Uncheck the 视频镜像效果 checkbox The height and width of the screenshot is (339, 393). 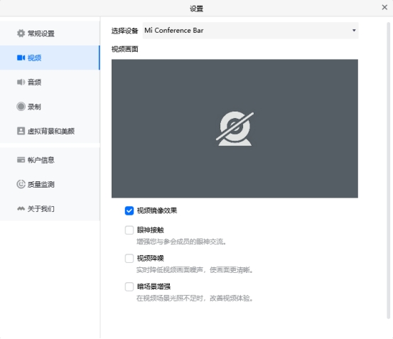point(129,210)
